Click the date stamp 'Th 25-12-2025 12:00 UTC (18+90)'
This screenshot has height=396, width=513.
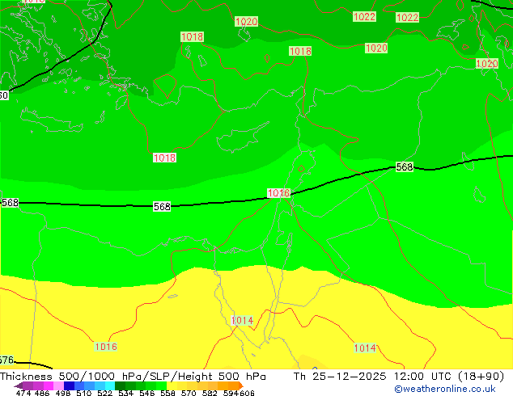[x=399, y=377]
